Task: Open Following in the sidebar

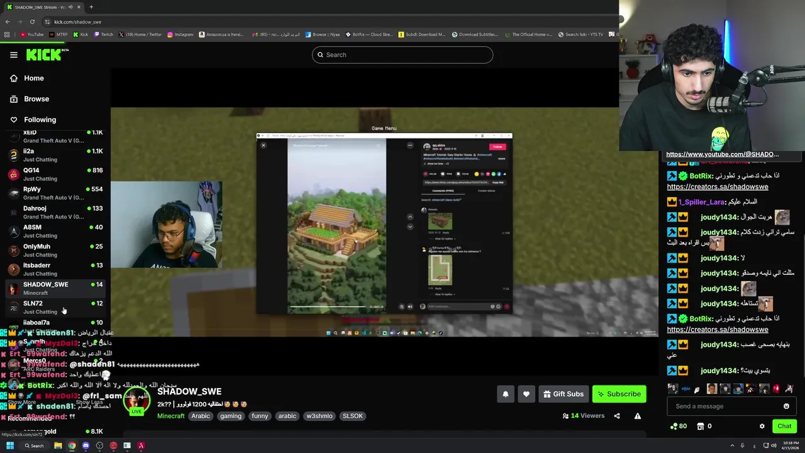Action: coord(33,120)
